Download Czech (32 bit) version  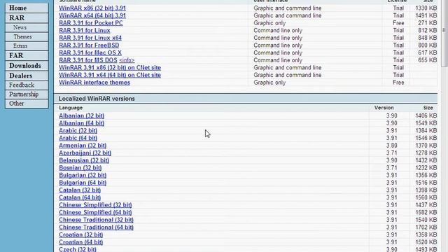click(78, 249)
